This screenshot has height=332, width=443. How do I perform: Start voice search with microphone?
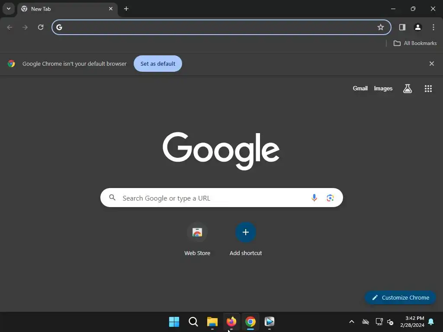[x=314, y=198]
